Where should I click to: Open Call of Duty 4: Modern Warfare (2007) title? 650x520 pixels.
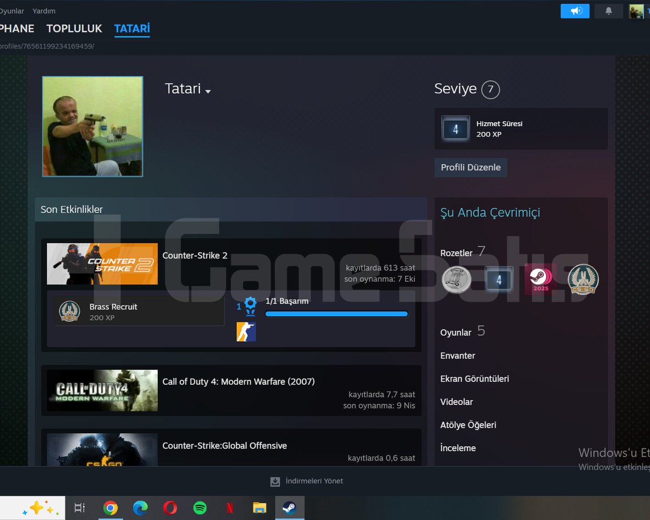(238, 382)
